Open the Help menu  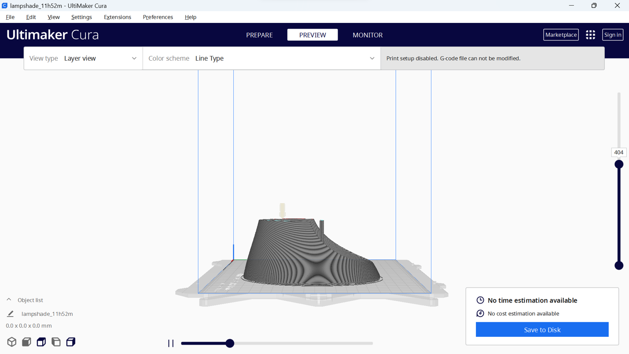191,17
